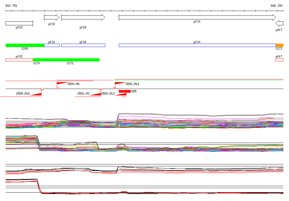Click the U591.M3 red triangle marker
Screen dimensions: 289x201
tap(95, 94)
